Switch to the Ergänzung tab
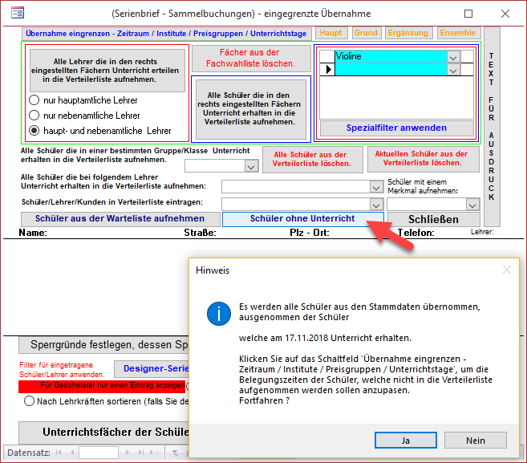527x463 pixels. coord(408,33)
